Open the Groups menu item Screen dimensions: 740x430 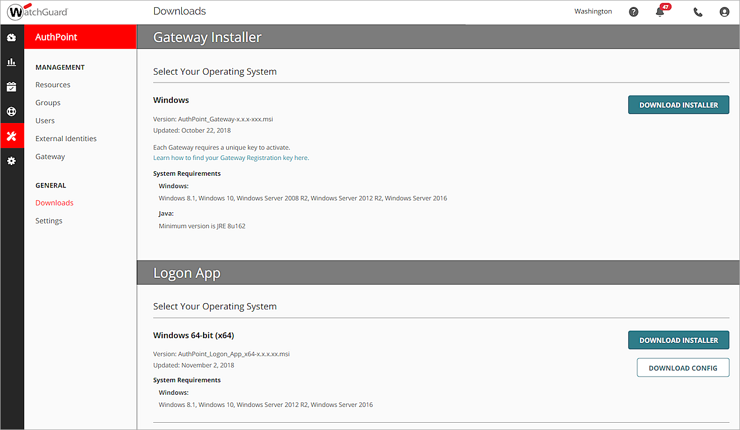pyautogui.click(x=48, y=103)
